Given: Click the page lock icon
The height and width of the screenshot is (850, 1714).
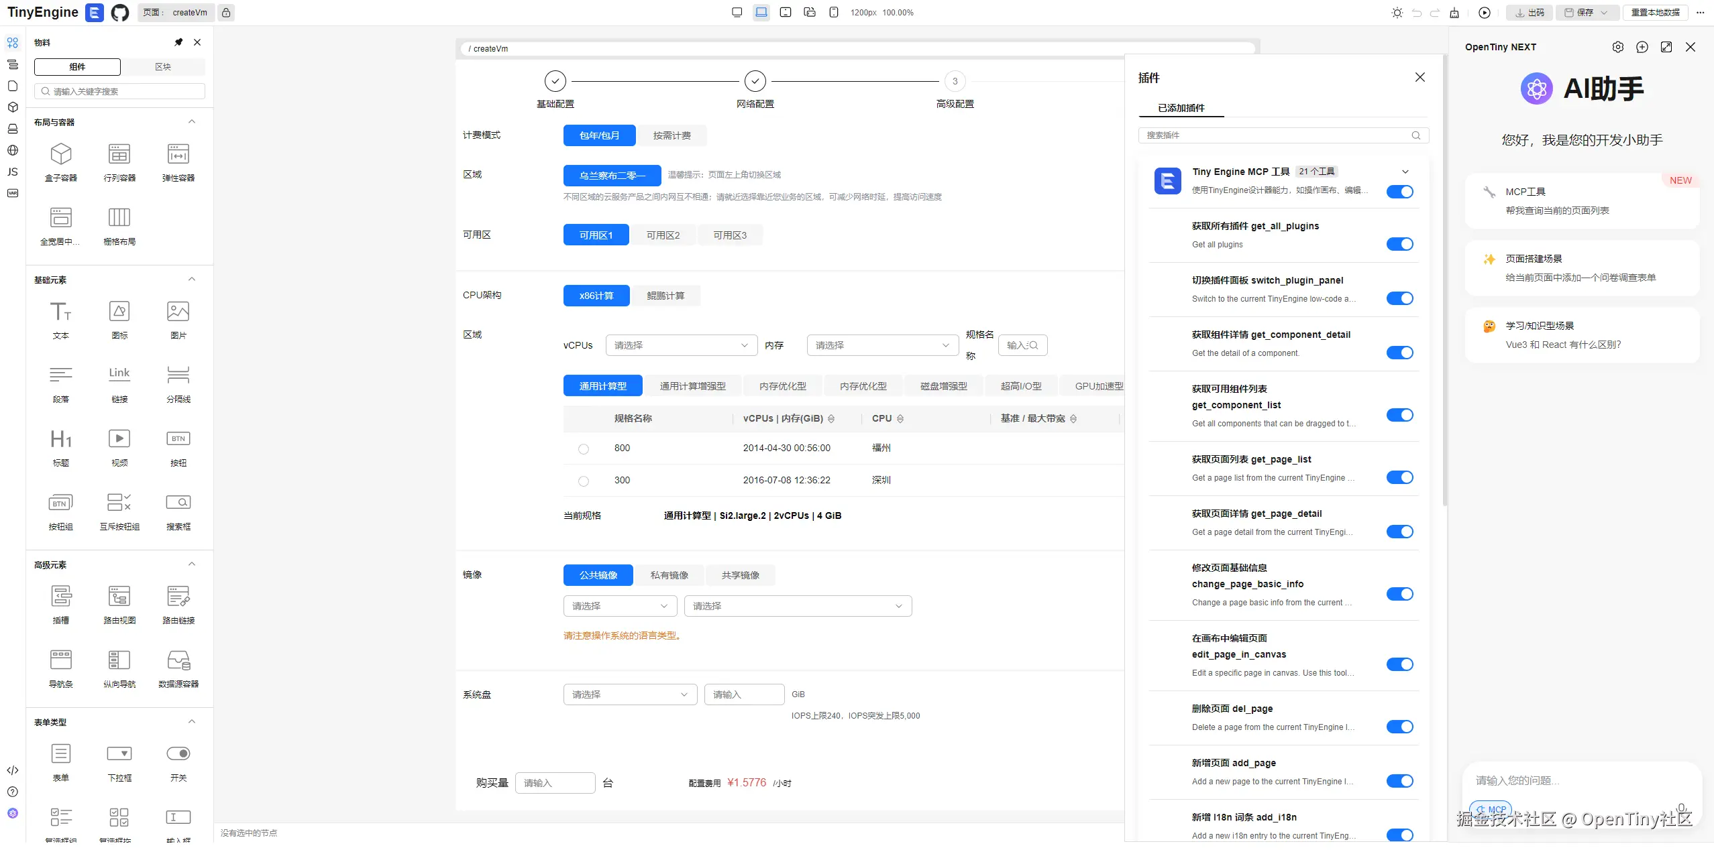Looking at the screenshot, I should coord(227,13).
